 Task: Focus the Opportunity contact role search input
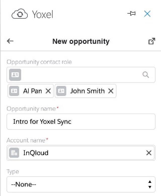(x=81, y=75)
